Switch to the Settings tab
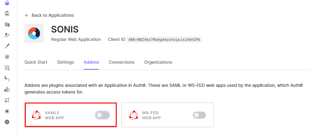Screen dimensions: 314x133 pyautogui.click(x=65, y=62)
